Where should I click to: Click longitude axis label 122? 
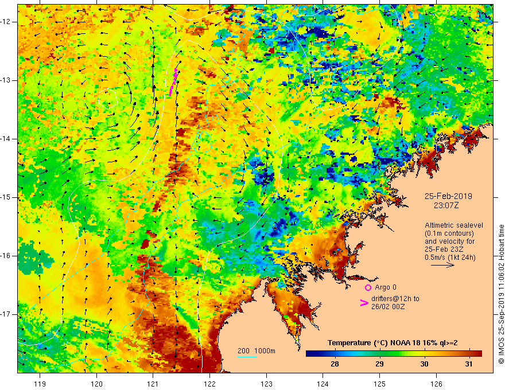tap(209, 384)
